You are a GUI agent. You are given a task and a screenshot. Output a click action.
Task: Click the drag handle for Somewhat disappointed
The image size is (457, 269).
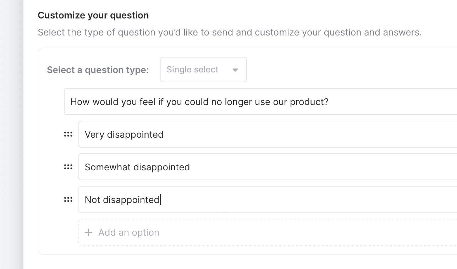68,167
